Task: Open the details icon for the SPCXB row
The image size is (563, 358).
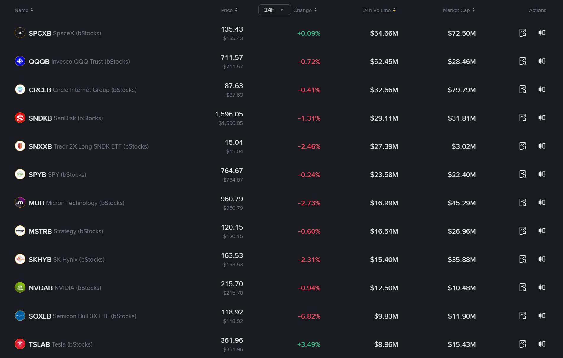Action: coord(523,33)
